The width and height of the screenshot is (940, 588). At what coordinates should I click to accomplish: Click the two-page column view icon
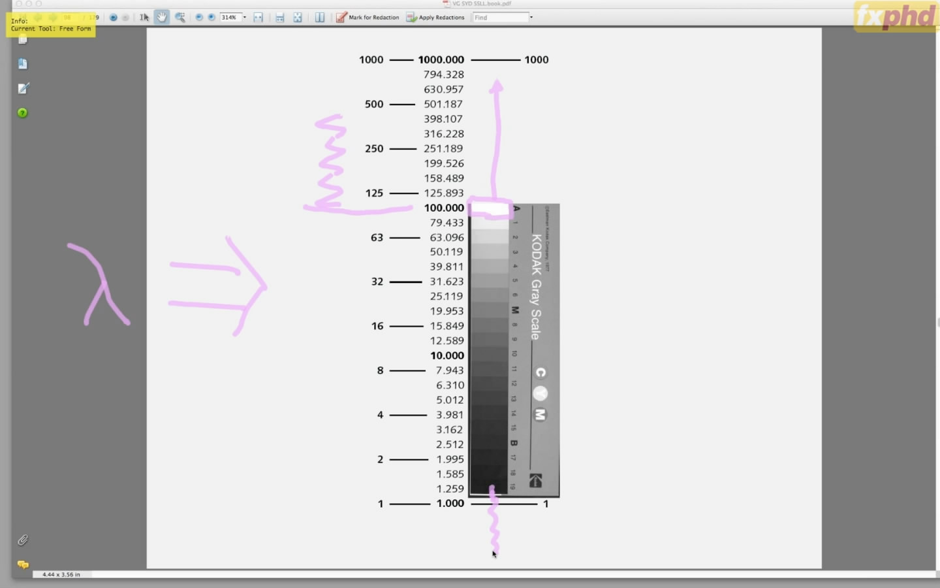coord(320,18)
